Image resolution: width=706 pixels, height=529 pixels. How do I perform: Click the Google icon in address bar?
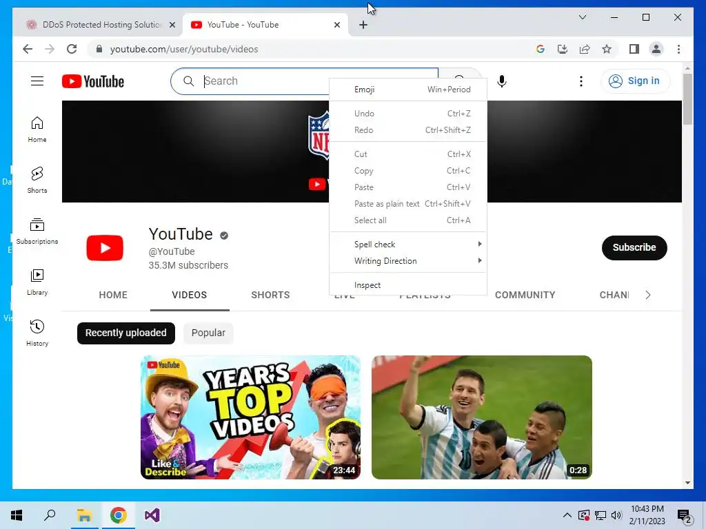pyautogui.click(x=541, y=49)
